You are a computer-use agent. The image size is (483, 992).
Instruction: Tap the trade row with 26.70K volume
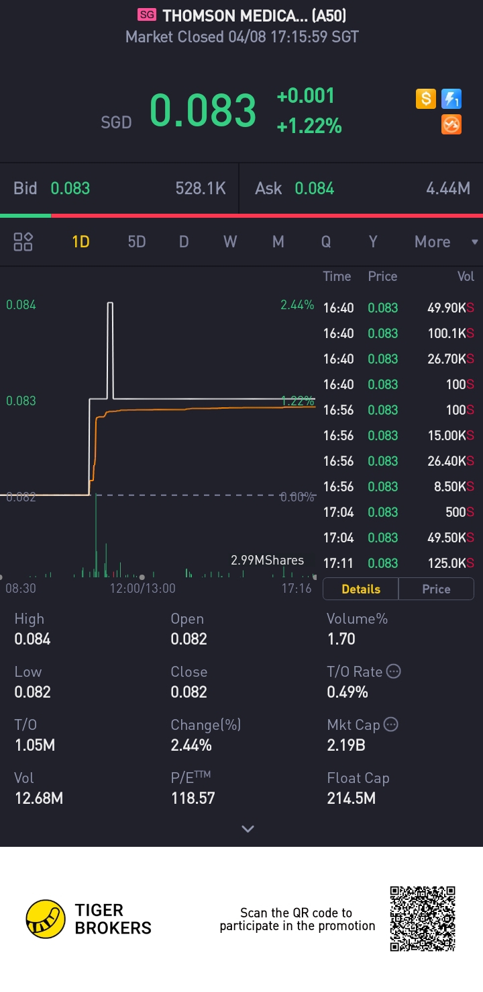[x=398, y=359]
